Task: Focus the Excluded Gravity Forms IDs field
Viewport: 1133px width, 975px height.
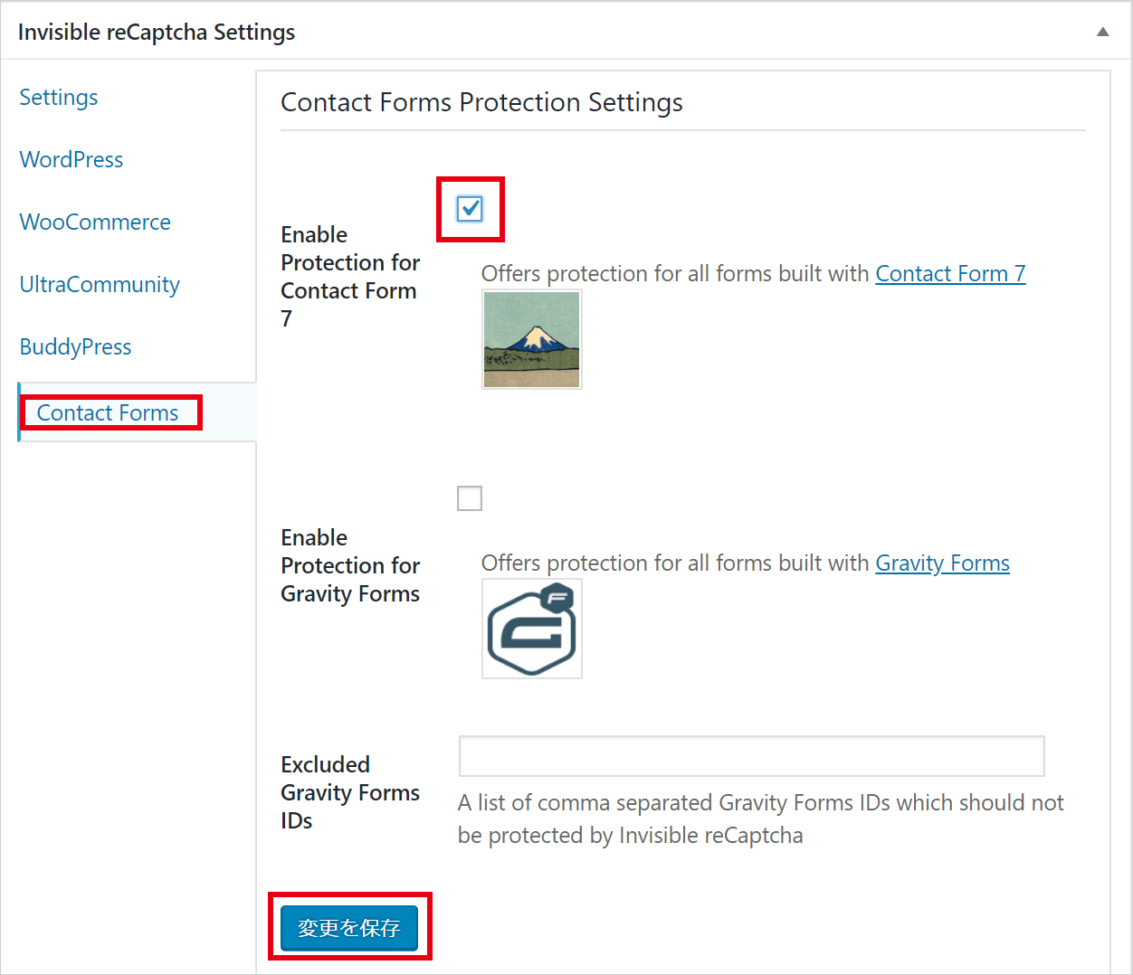Action: coord(751,756)
